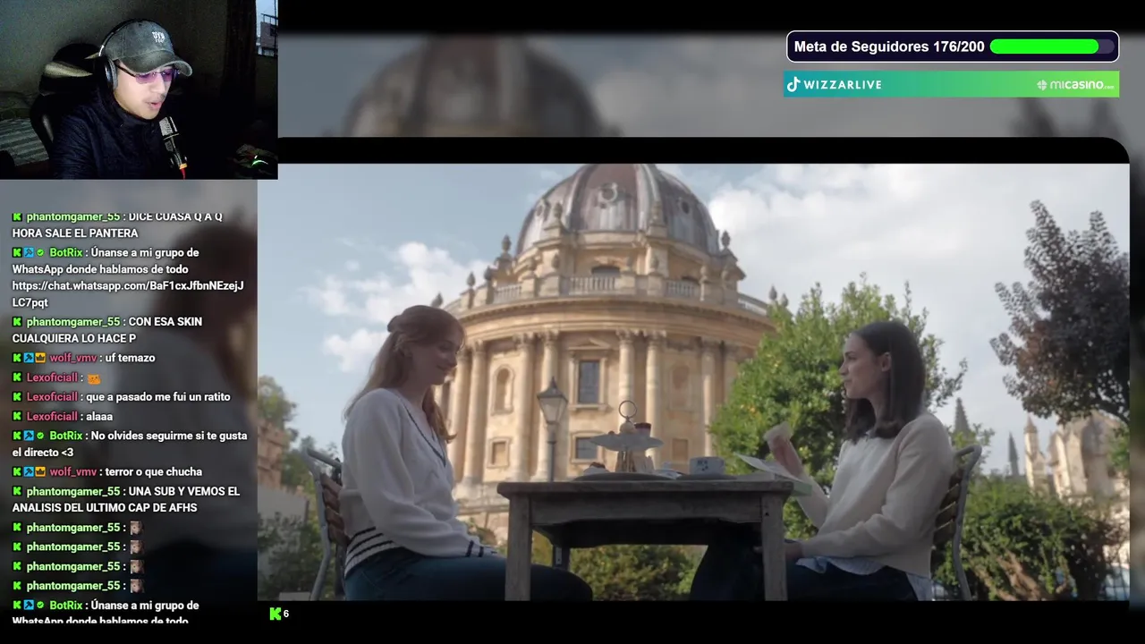Click BotRix username on 'No olvides seguirme'
The width and height of the screenshot is (1145, 644).
point(66,436)
